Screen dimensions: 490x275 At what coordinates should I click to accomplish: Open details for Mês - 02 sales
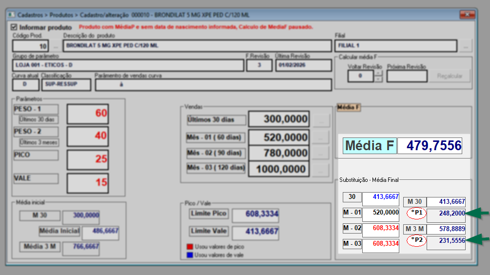[x=320, y=154]
